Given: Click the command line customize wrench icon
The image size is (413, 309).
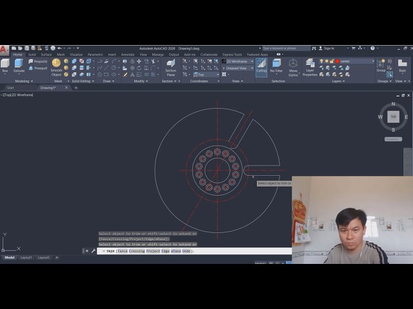Looking at the screenshot, I should point(93,251).
